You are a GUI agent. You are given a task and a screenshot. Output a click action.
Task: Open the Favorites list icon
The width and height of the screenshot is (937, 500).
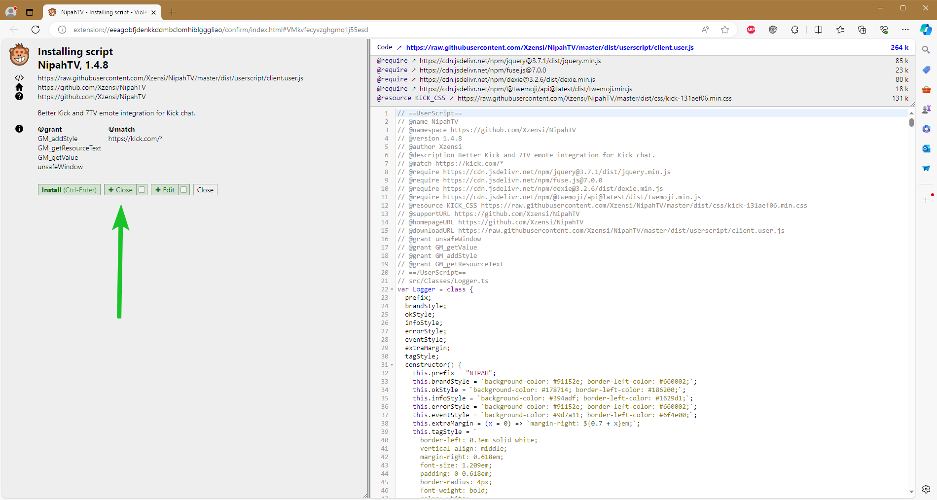(840, 30)
